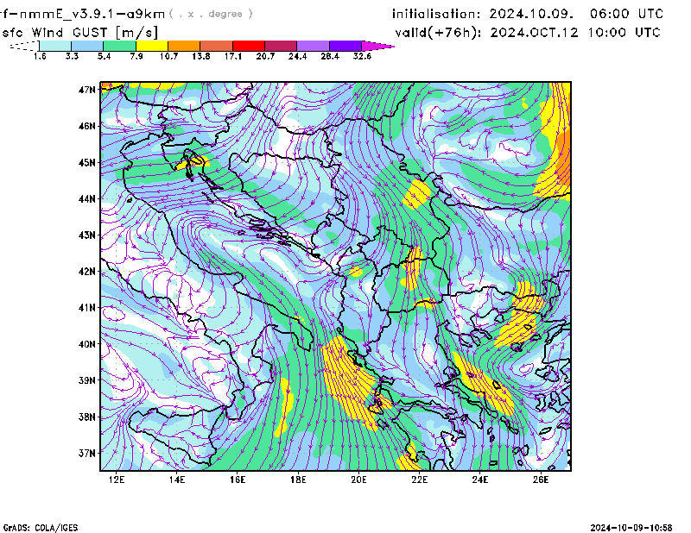The height and width of the screenshot is (533, 691).
Task: Click the magenta arrow at legend's upper end
Action: tap(377, 46)
